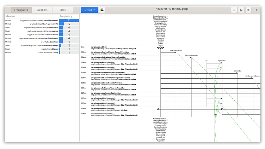Sort by the Member column header
Viewport: 265px width, 149px height.
[11, 16]
